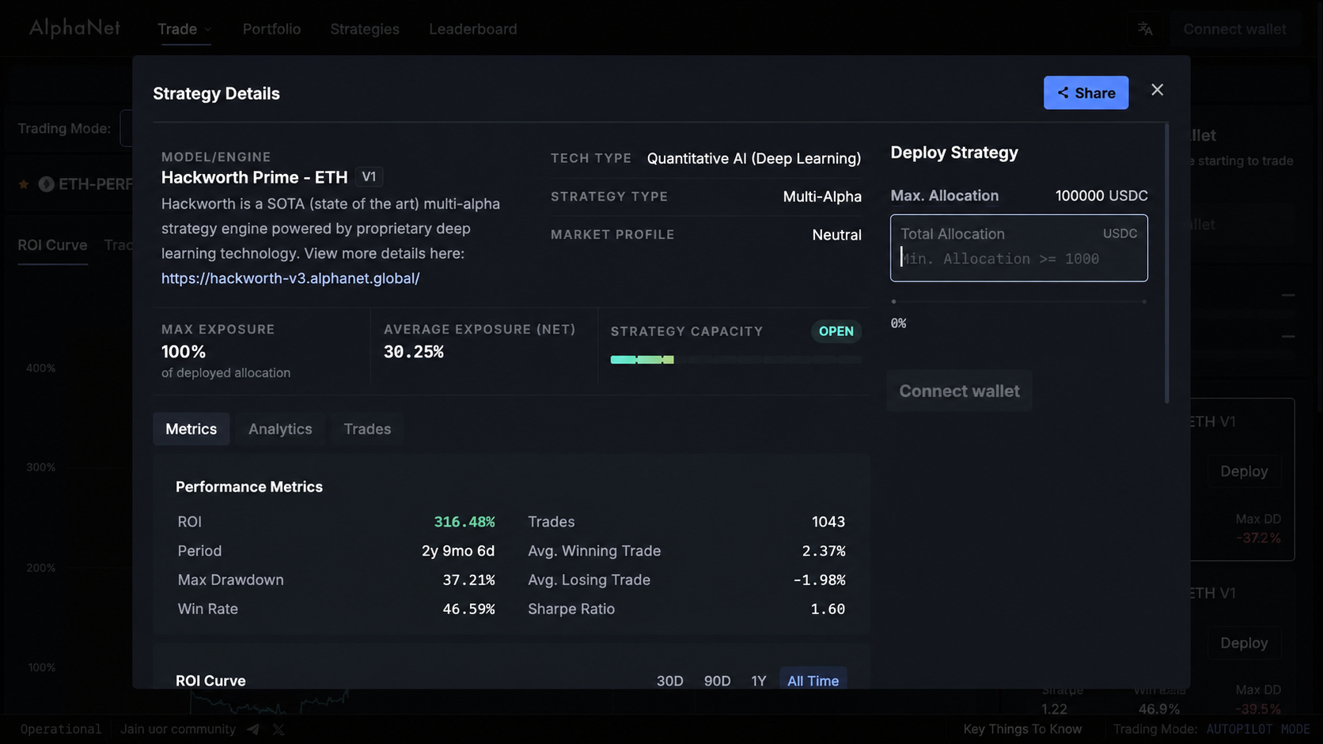Open the Strategies page
1323x744 pixels.
tap(365, 29)
